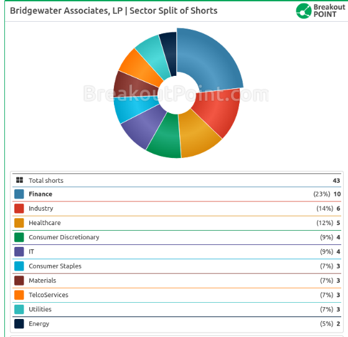The height and width of the screenshot is (337, 348).
Task: Click the Finance (23%) 10 value
Action: click(327, 194)
